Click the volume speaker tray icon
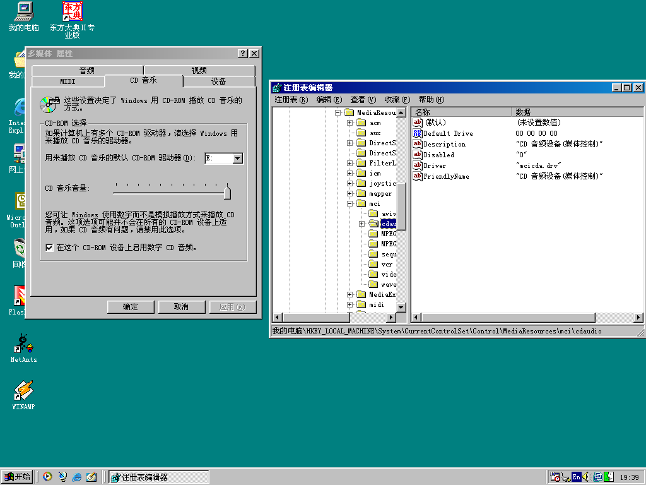Viewport: 646px width, 485px height. point(586,477)
